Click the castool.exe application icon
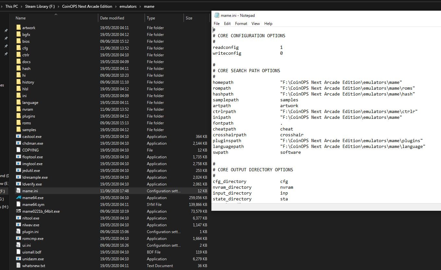Screen dimensions: 441x270 click(x=18, y=136)
